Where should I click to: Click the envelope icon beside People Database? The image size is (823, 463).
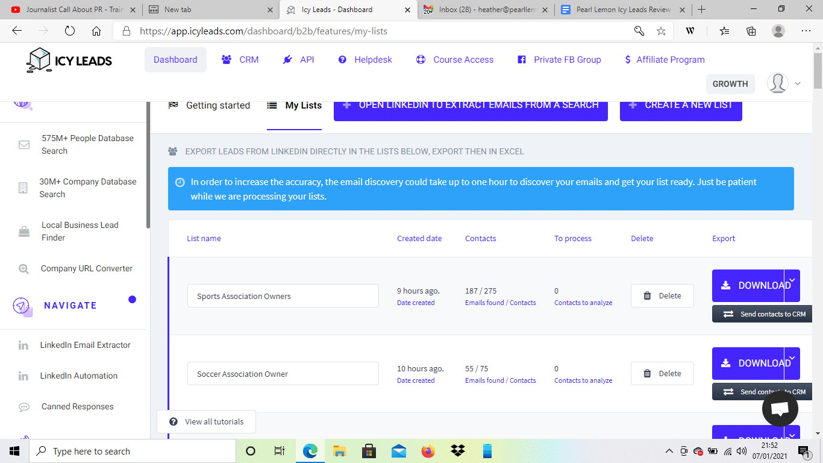(x=24, y=145)
